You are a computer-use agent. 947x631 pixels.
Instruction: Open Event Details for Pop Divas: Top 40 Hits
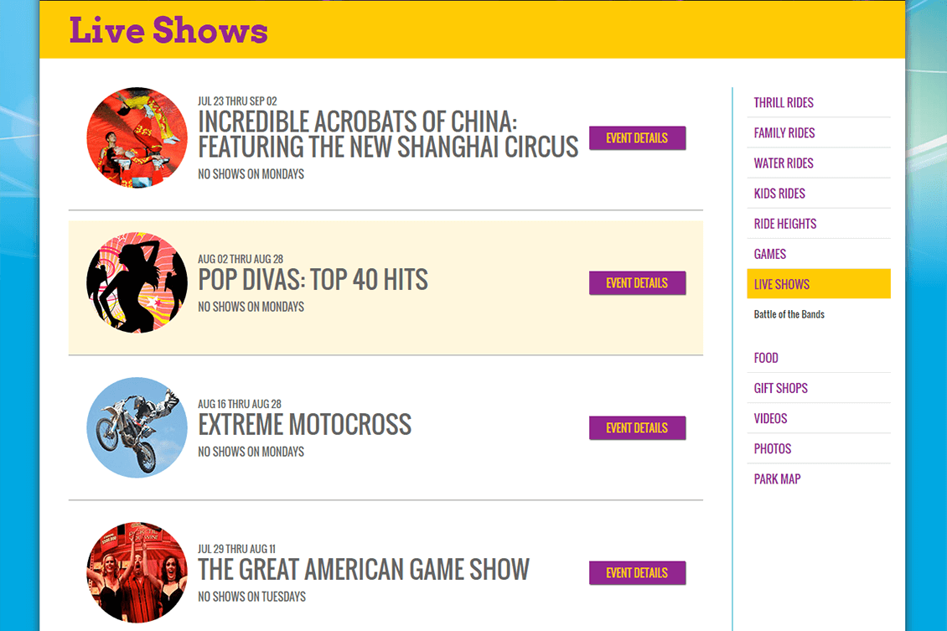[x=637, y=282]
